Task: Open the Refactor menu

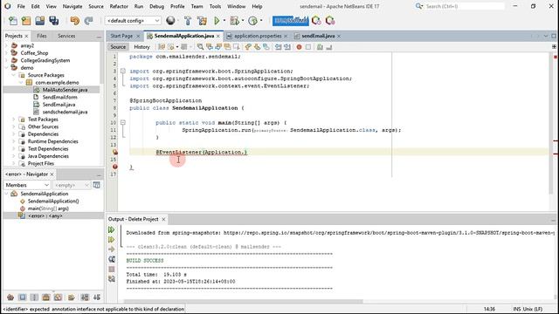Action: click(x=119, y=6)
